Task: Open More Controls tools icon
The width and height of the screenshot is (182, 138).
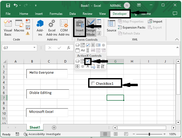Action: [103, 66]
